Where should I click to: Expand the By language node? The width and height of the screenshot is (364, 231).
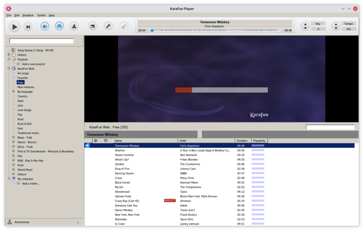14,91
